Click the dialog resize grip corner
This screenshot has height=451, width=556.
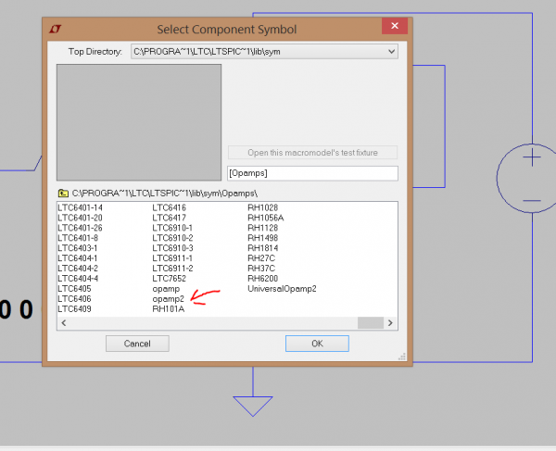402,357
